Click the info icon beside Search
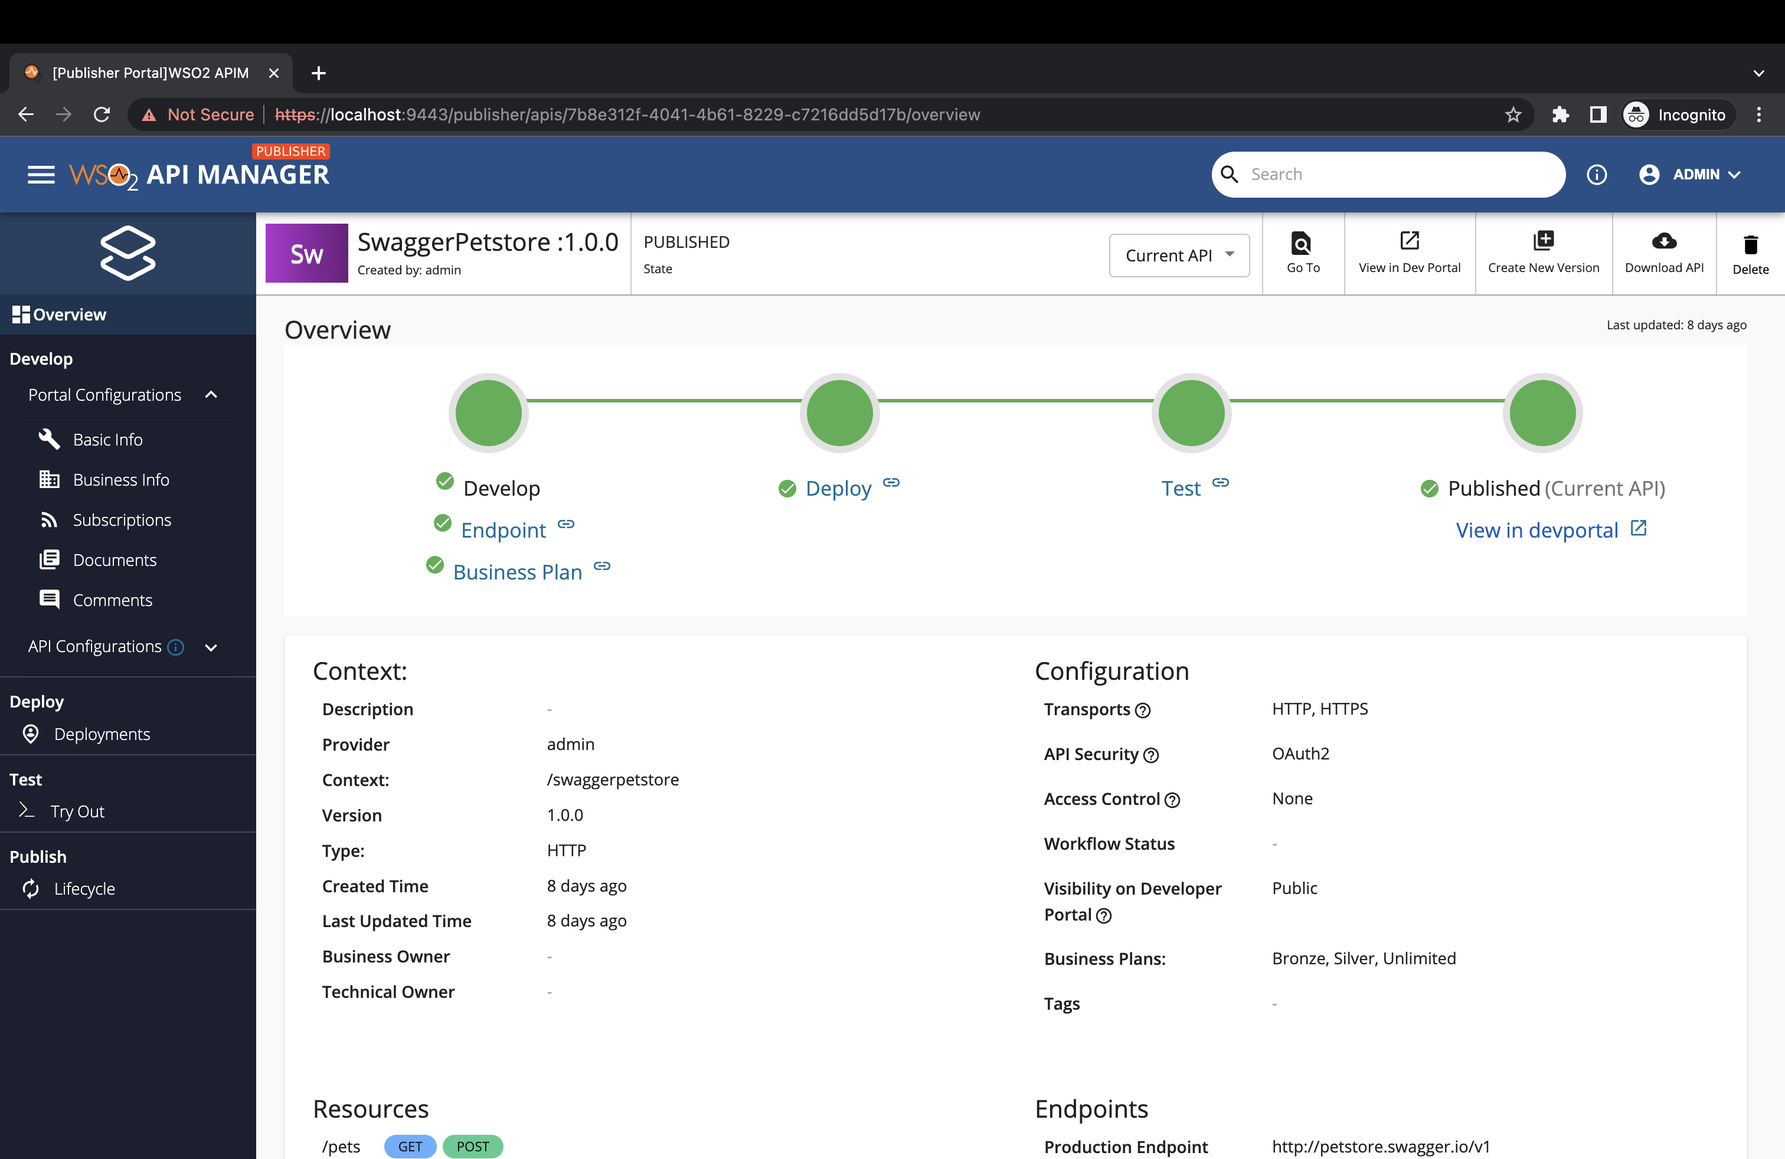 (1596, 175)
